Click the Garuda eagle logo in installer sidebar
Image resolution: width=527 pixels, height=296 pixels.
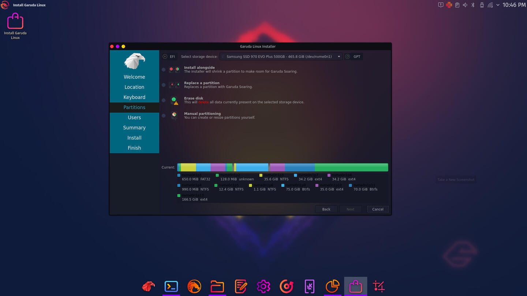click(134, 61)
